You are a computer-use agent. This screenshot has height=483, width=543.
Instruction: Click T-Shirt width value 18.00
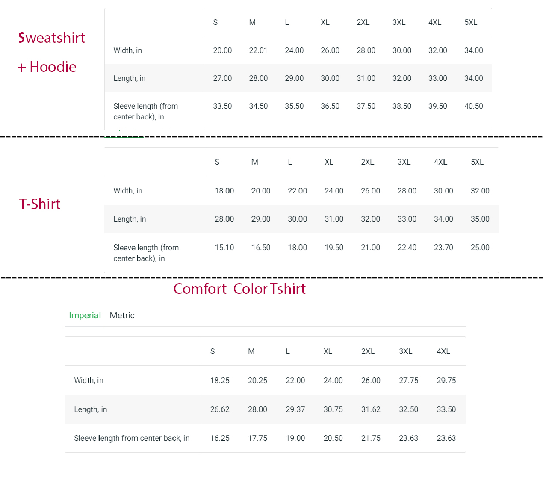pos(224,191)
